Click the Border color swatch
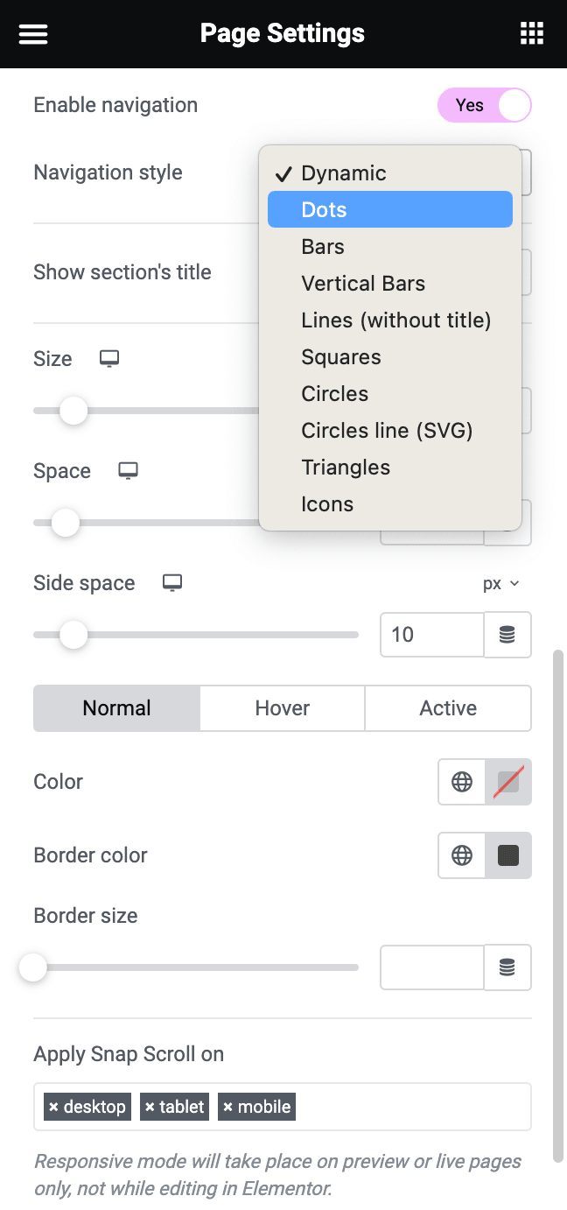 tap(507, 855)
